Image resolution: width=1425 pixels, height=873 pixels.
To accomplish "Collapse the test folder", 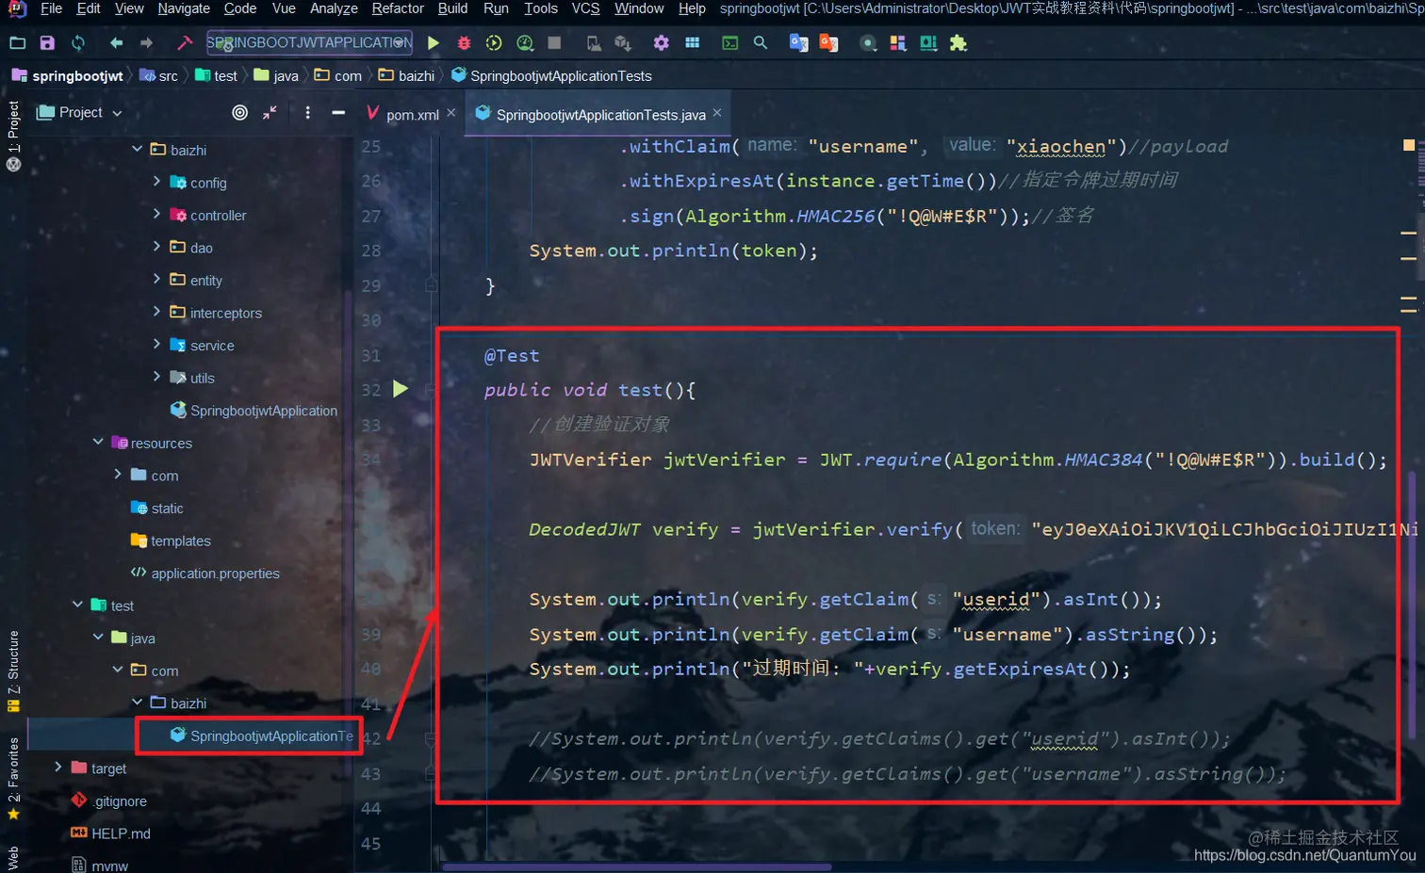I will coord(78,605).
